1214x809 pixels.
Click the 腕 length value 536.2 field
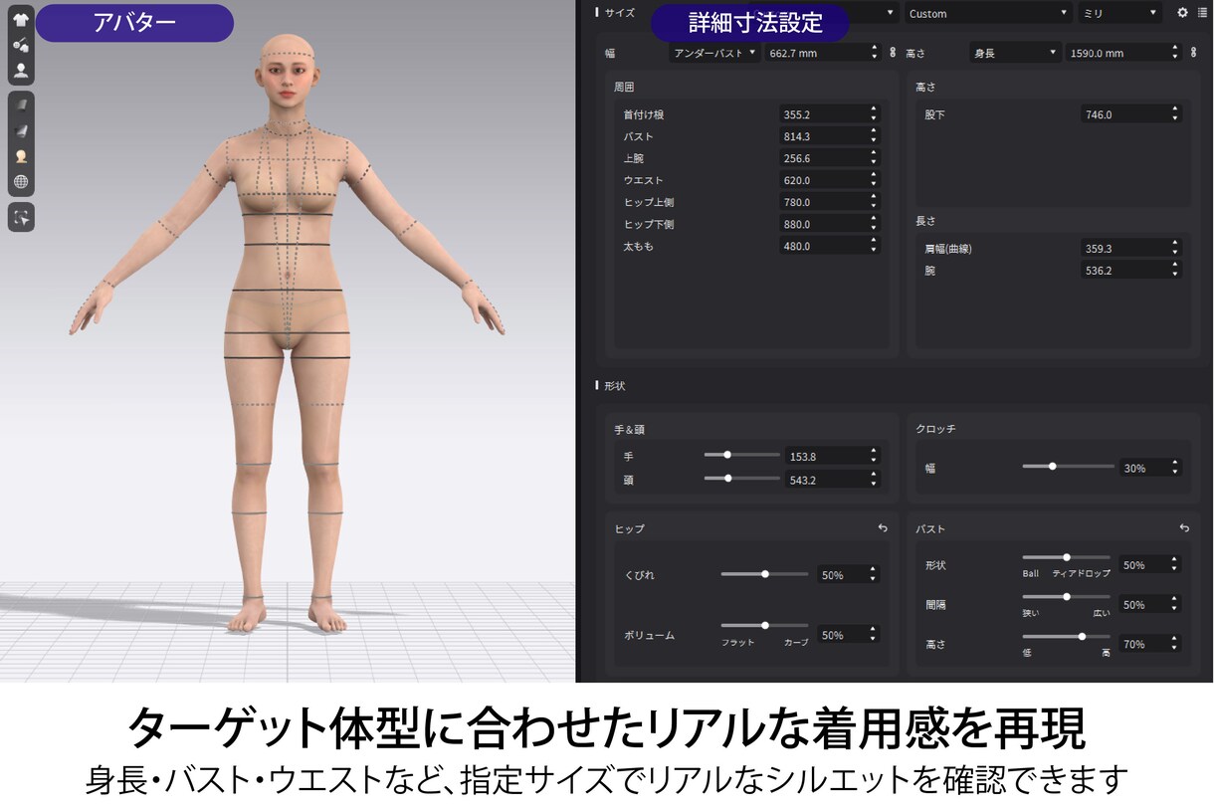pyautogui.click(x=1130, y=270)
